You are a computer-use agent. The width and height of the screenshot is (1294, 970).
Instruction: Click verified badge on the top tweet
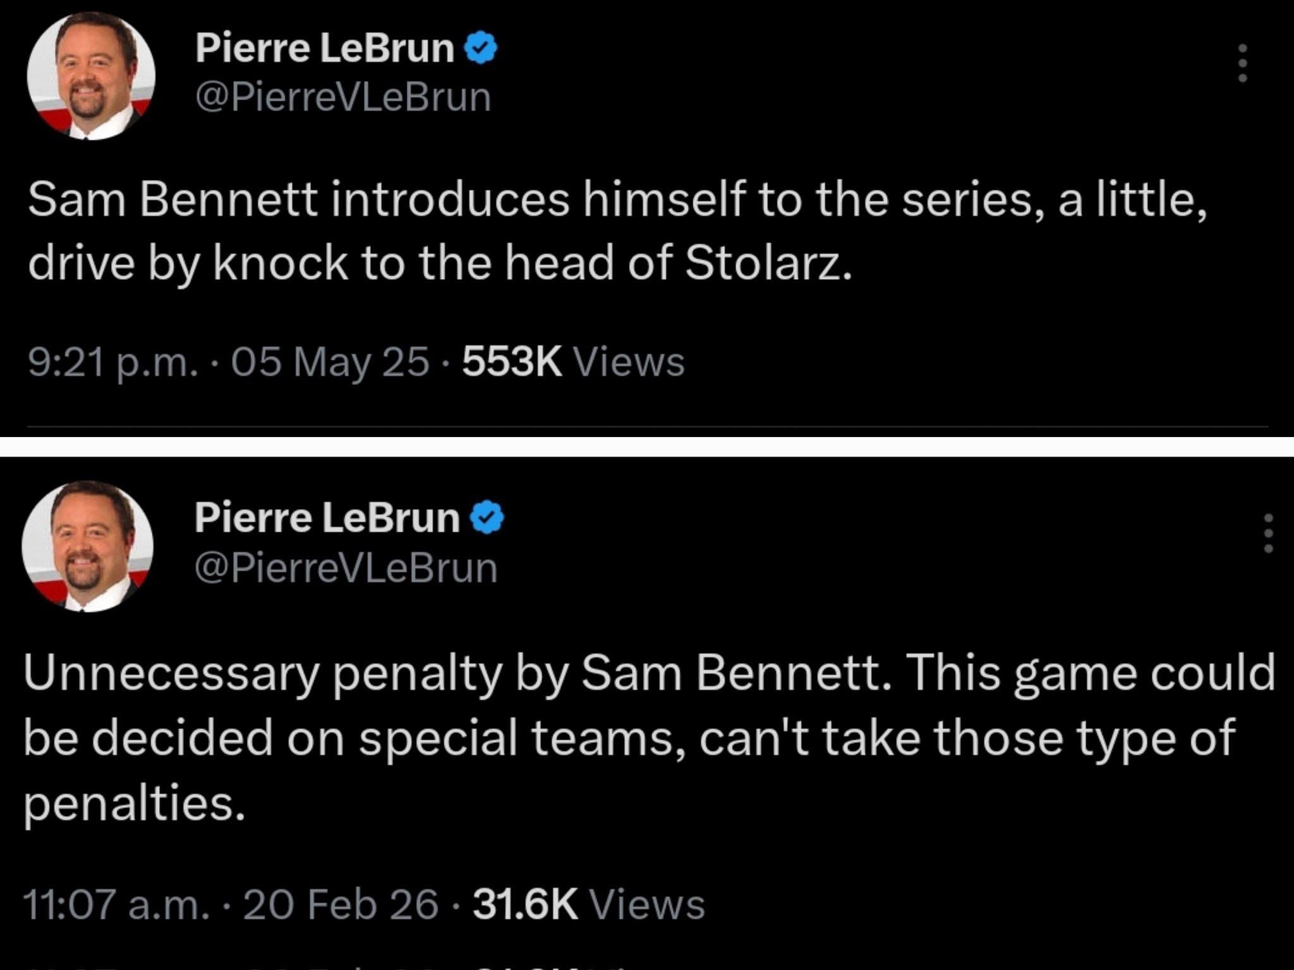[482, 49]
